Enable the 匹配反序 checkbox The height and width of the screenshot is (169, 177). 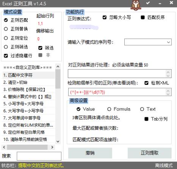143,17
